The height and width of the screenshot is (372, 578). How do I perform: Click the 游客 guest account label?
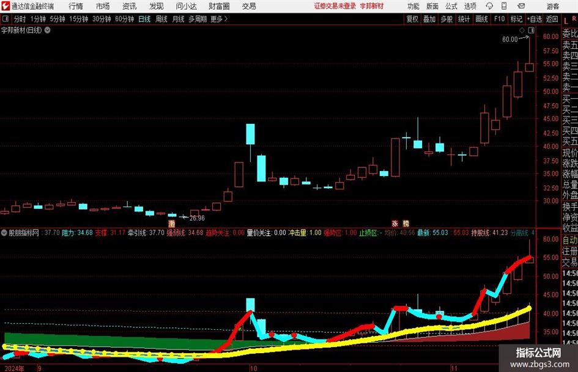[553, 6]
